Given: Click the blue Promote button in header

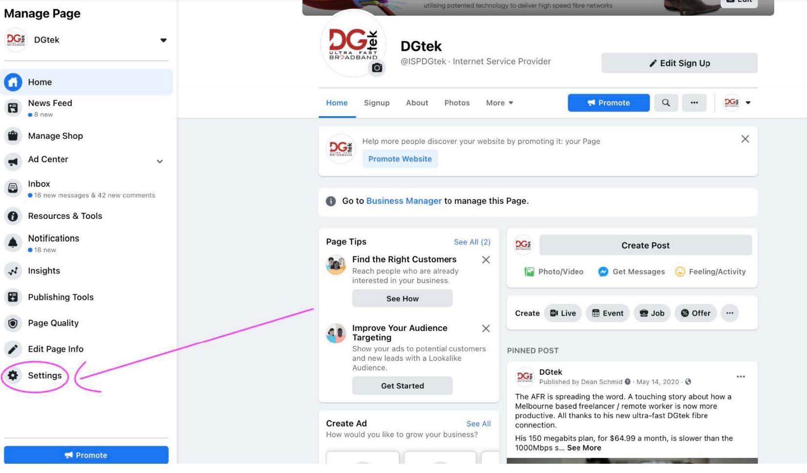Looking at the screenshot, I should [608, 103].
